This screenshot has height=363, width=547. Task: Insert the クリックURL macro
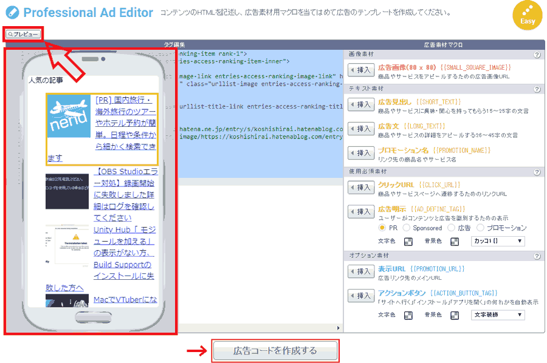click(361, 188)
